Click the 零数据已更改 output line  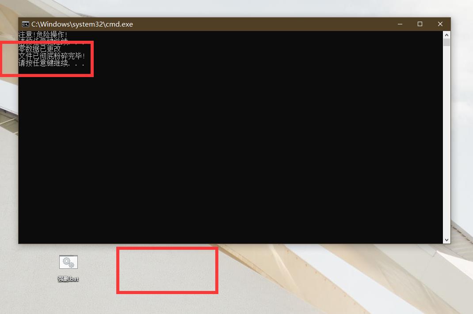[39, 48]
